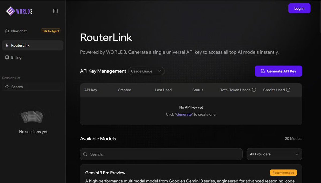Click the Generate API Key button
This screenshot has height=183, width=321.
[278, 71]
